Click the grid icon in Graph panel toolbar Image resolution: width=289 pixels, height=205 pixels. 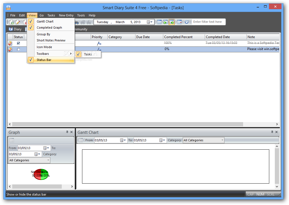click(x=12, y=140)
